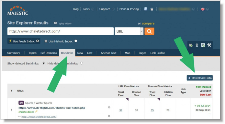Open the URL type combo box
Viewport: 225px width, 124px height.
129,31
